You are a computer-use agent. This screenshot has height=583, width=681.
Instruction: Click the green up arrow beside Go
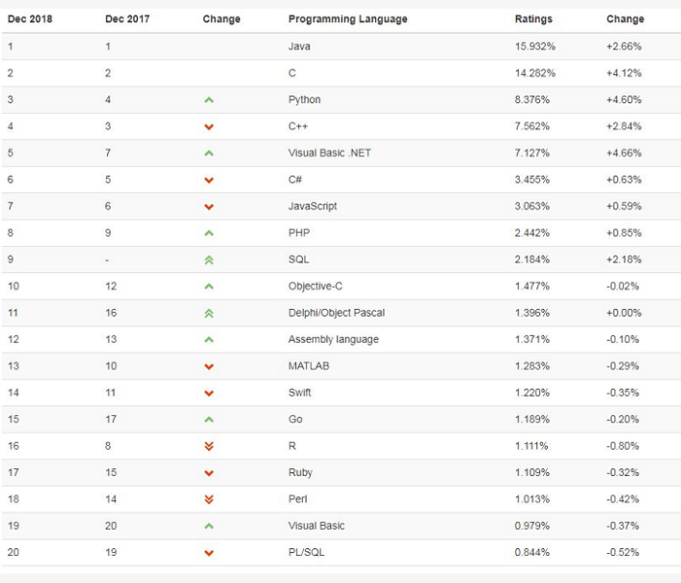pyautogui.click(x=208, y=419)
